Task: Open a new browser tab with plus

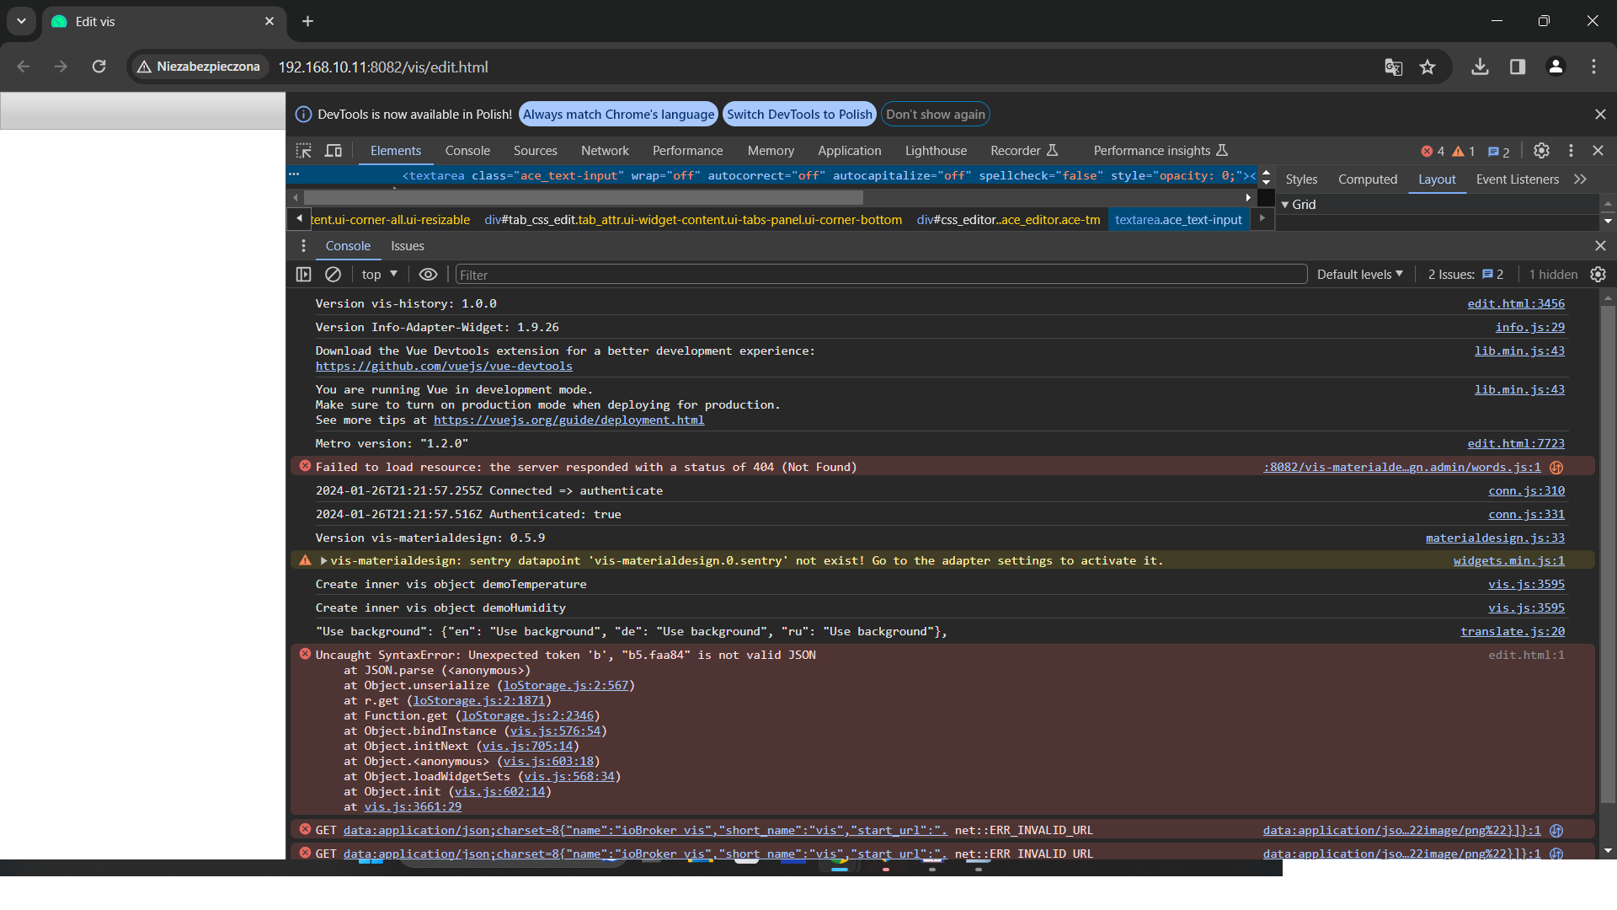Action: click(307, 22)
